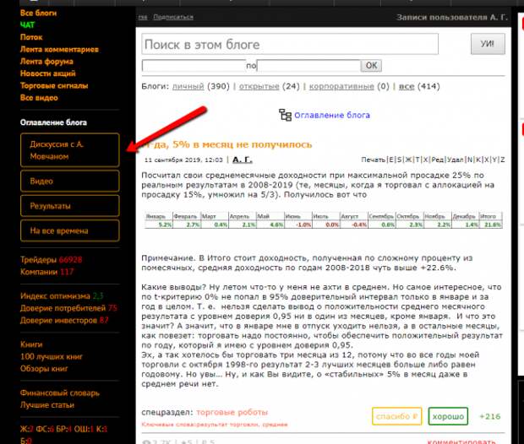The image size is (524, 444).
Task: Click the 'УИ!' search button
Action: click(x=488, y=44)
